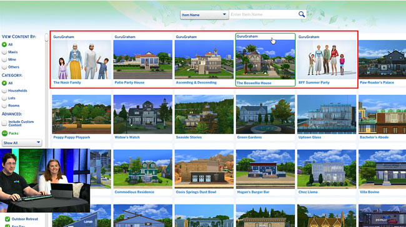Open the Item Name dropdown
406x227 pixels.
[x=204, y=15]
